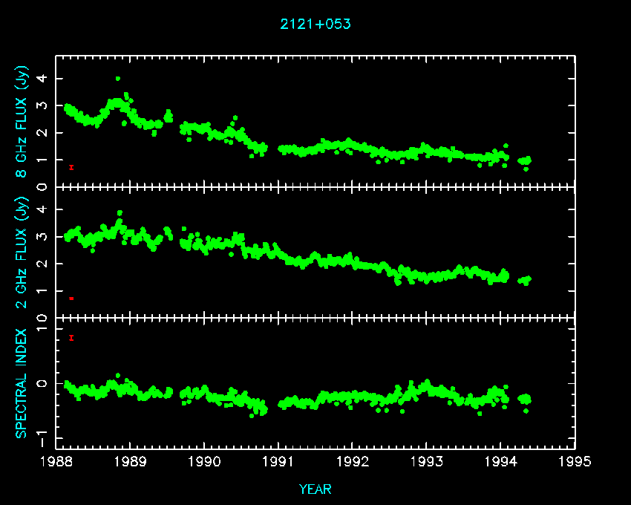This screenshot has width=631, height=505.
Task: Click the highest 8 GHz outlier point near 4 Jy
Action: click(117, 79)
